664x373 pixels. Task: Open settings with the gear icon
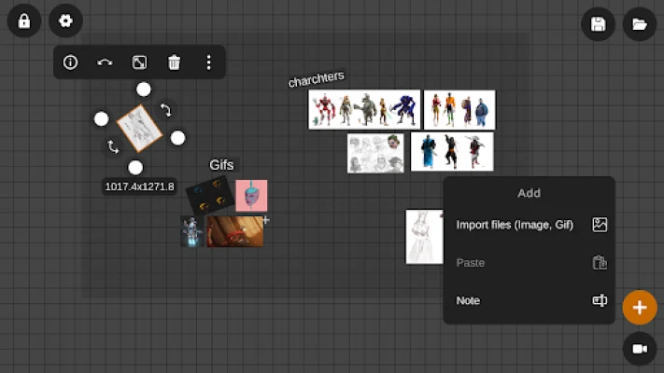65,21
